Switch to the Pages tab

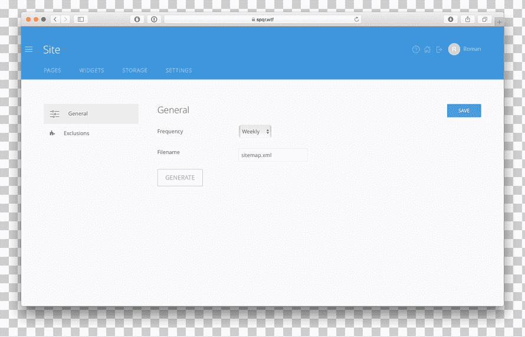tap(52, 70)
